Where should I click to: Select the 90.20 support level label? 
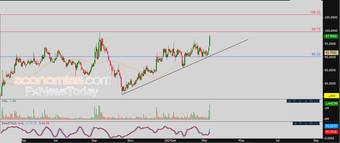point(316,54)
